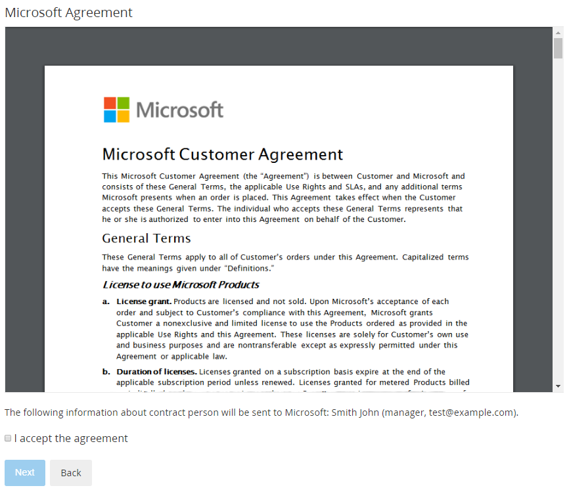The image size is (569, 490).
Task: Click the bold "Duration of licenses." term
Action: (156, 372)
